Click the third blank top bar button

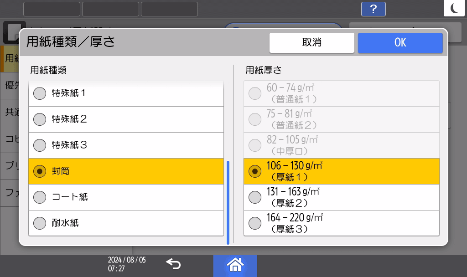pos(169,9)
